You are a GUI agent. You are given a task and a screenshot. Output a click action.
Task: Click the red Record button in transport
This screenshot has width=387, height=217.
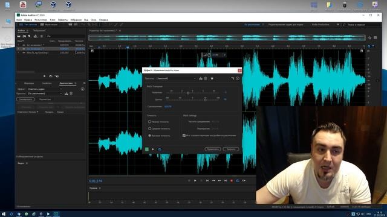(x=232, y=181)
